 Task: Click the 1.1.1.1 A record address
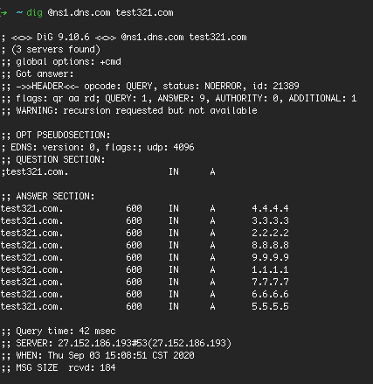click(x=270, y=269)
